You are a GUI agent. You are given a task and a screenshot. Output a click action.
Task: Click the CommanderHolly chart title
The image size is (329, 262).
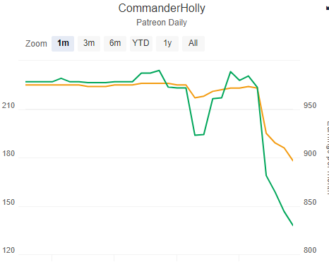[162, 8]
